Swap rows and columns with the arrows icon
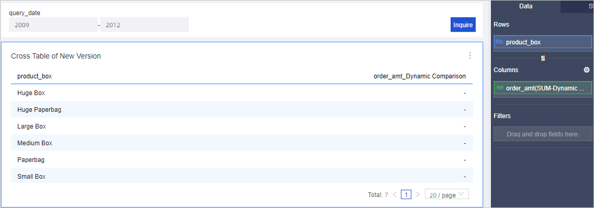Screen dimensions: 594x208 pyautogui.click(x=543, y=58)
